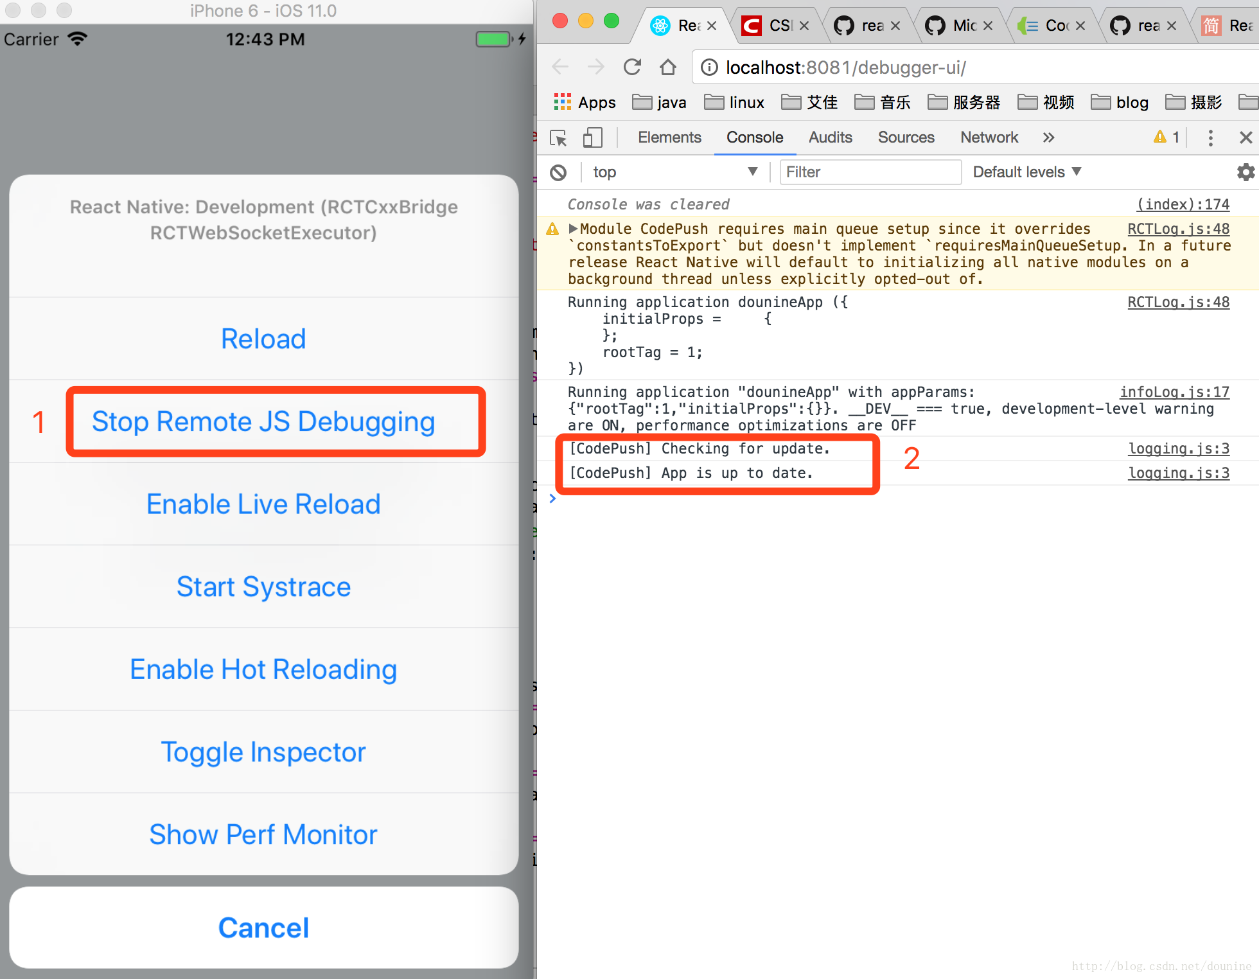Screen dimensions: 1259x979
Task: Activate the DevTools element picker icon
Action: pyautogui.click(x=558, y=137)
